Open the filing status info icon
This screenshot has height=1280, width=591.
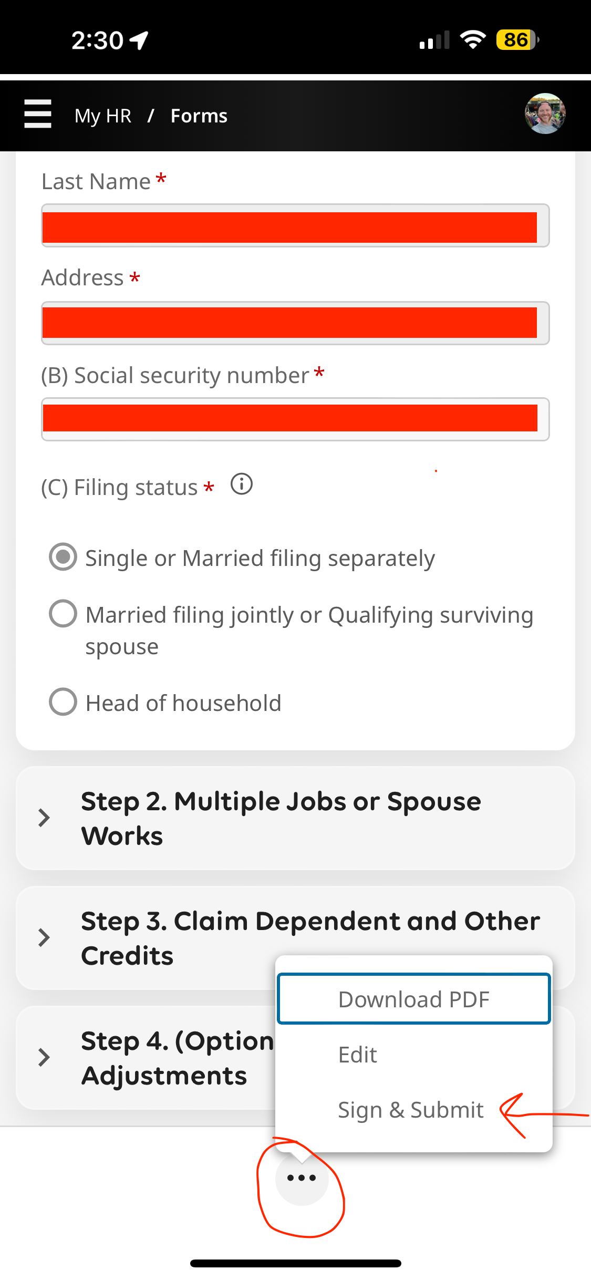coord(242,484)
